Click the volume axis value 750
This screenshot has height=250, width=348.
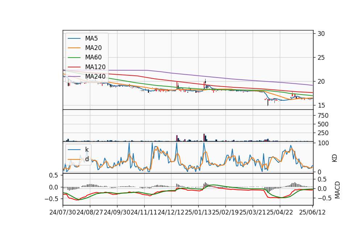[323, 116]
